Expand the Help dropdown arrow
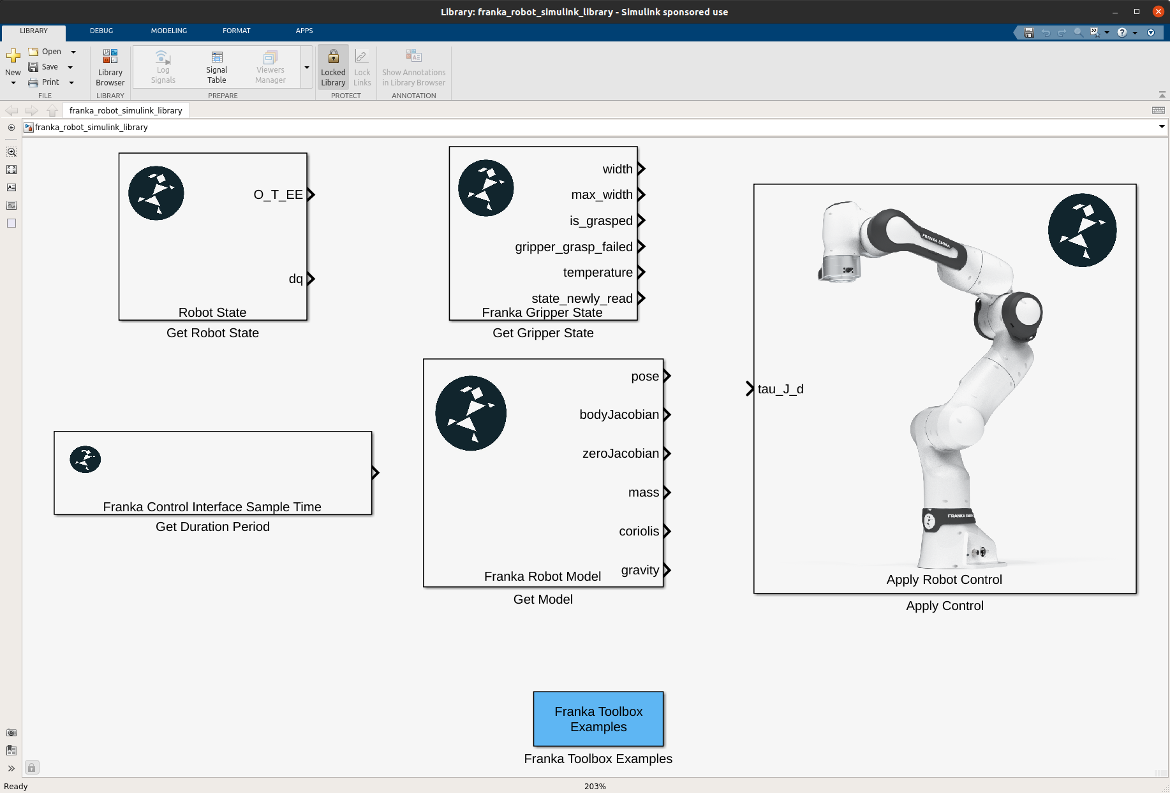This screenshot has width=1170, height=793. pyautogui.click(x=1135, y=33)
